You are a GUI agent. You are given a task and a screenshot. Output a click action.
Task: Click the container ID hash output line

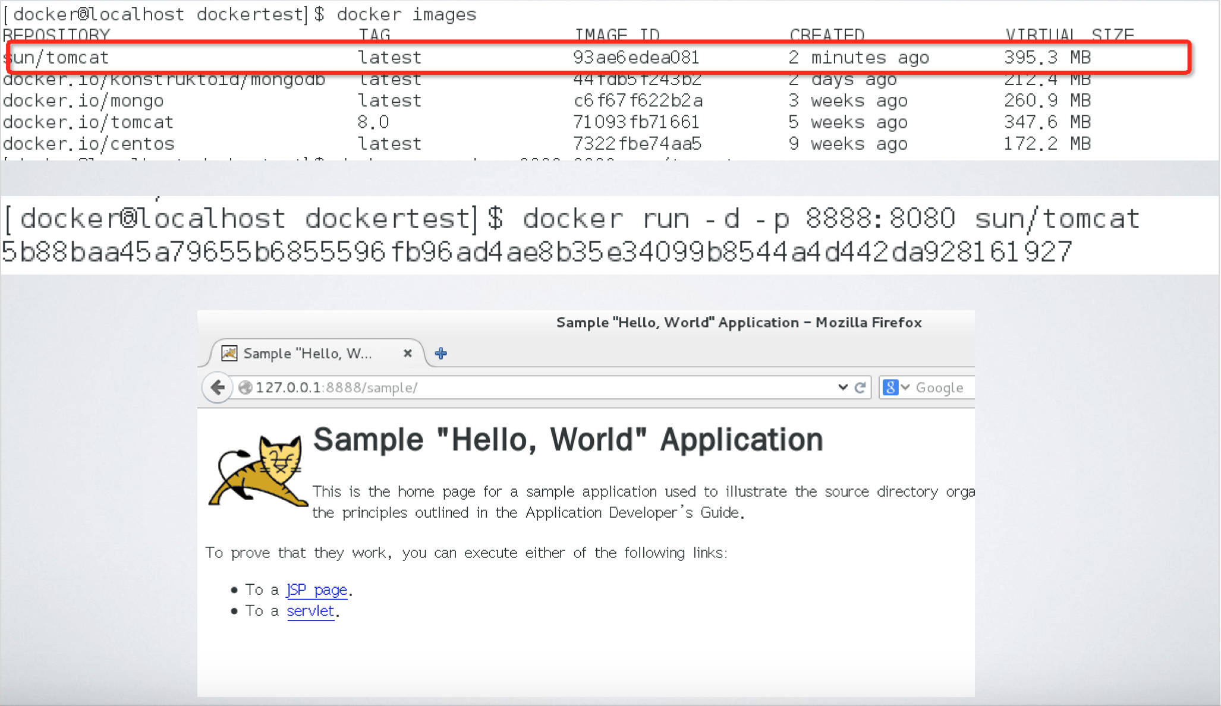[x=537, y=252]
